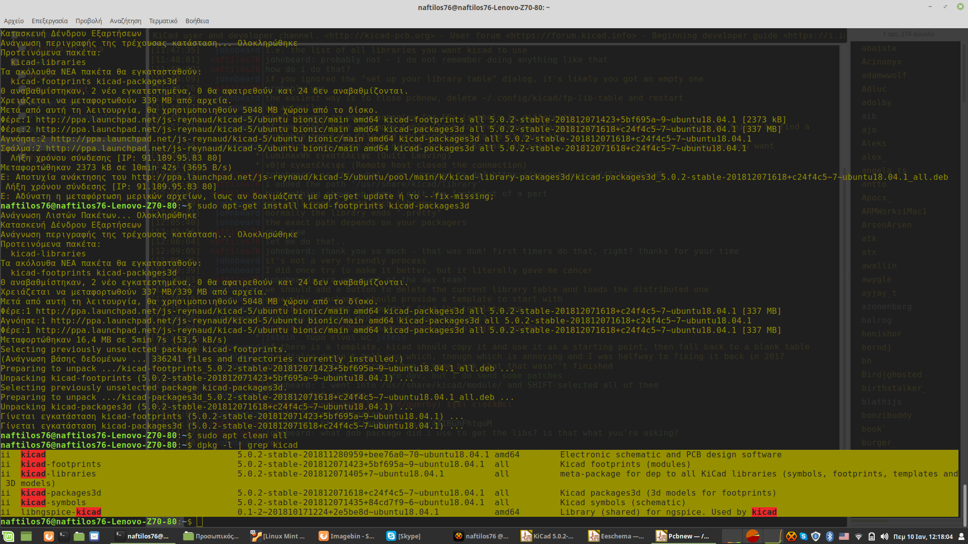968x544 pixels.
Task: Switch to the Imagebin Firefox window
Action: [x=347, y=536]
